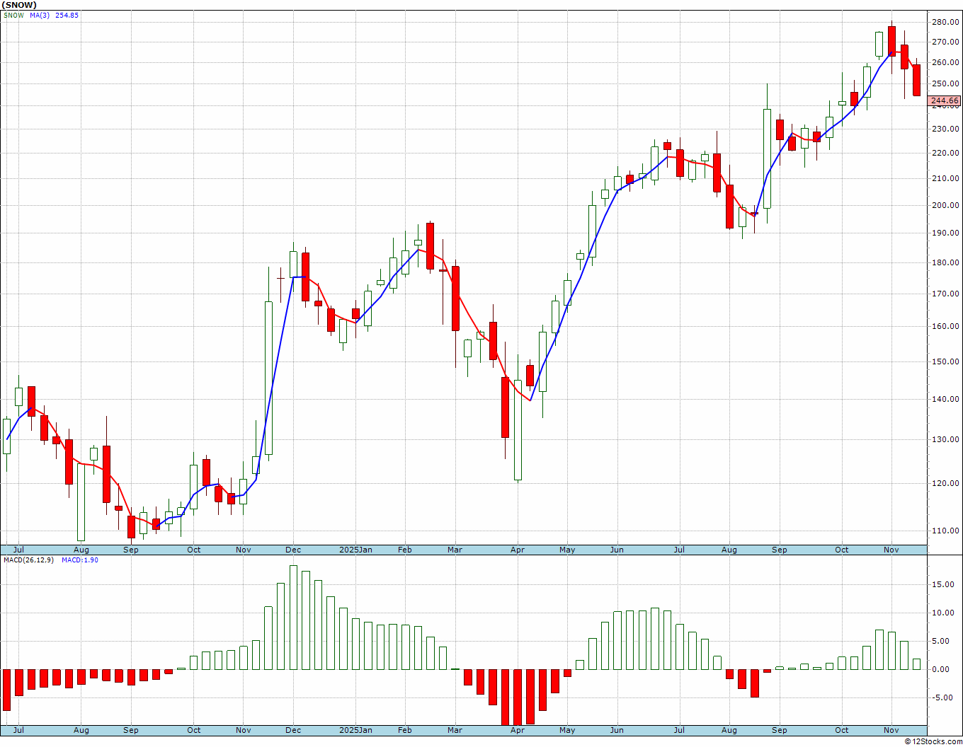Click the (SNOW) chart title
The image size is (963, 747).
(18, 5)
